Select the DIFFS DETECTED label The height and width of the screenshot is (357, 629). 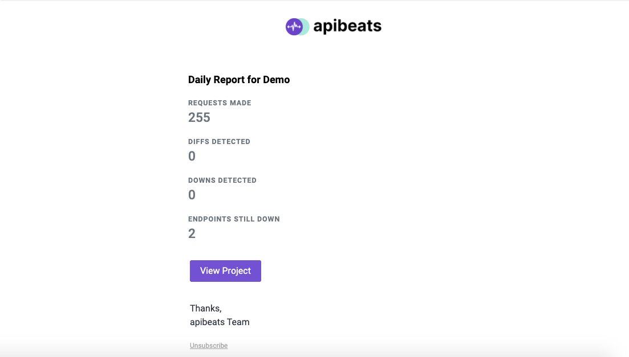(x=219, y=142)
